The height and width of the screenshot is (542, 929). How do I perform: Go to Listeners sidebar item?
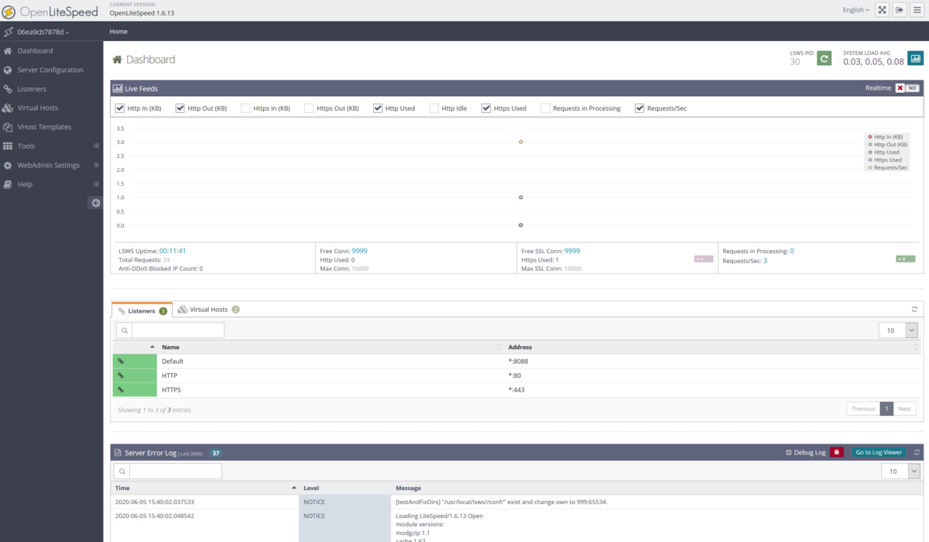click(32, 89)
